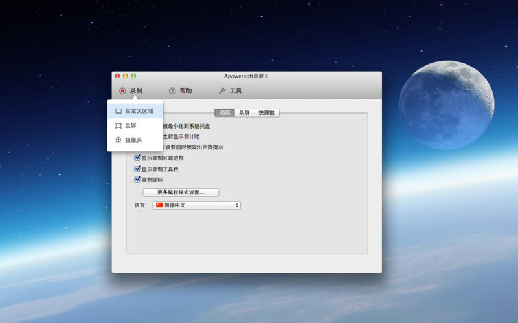This screenshot has width=518, height=323.
Task: Toggle the 显示录制工具栏 checkbox
Action: 137,169
